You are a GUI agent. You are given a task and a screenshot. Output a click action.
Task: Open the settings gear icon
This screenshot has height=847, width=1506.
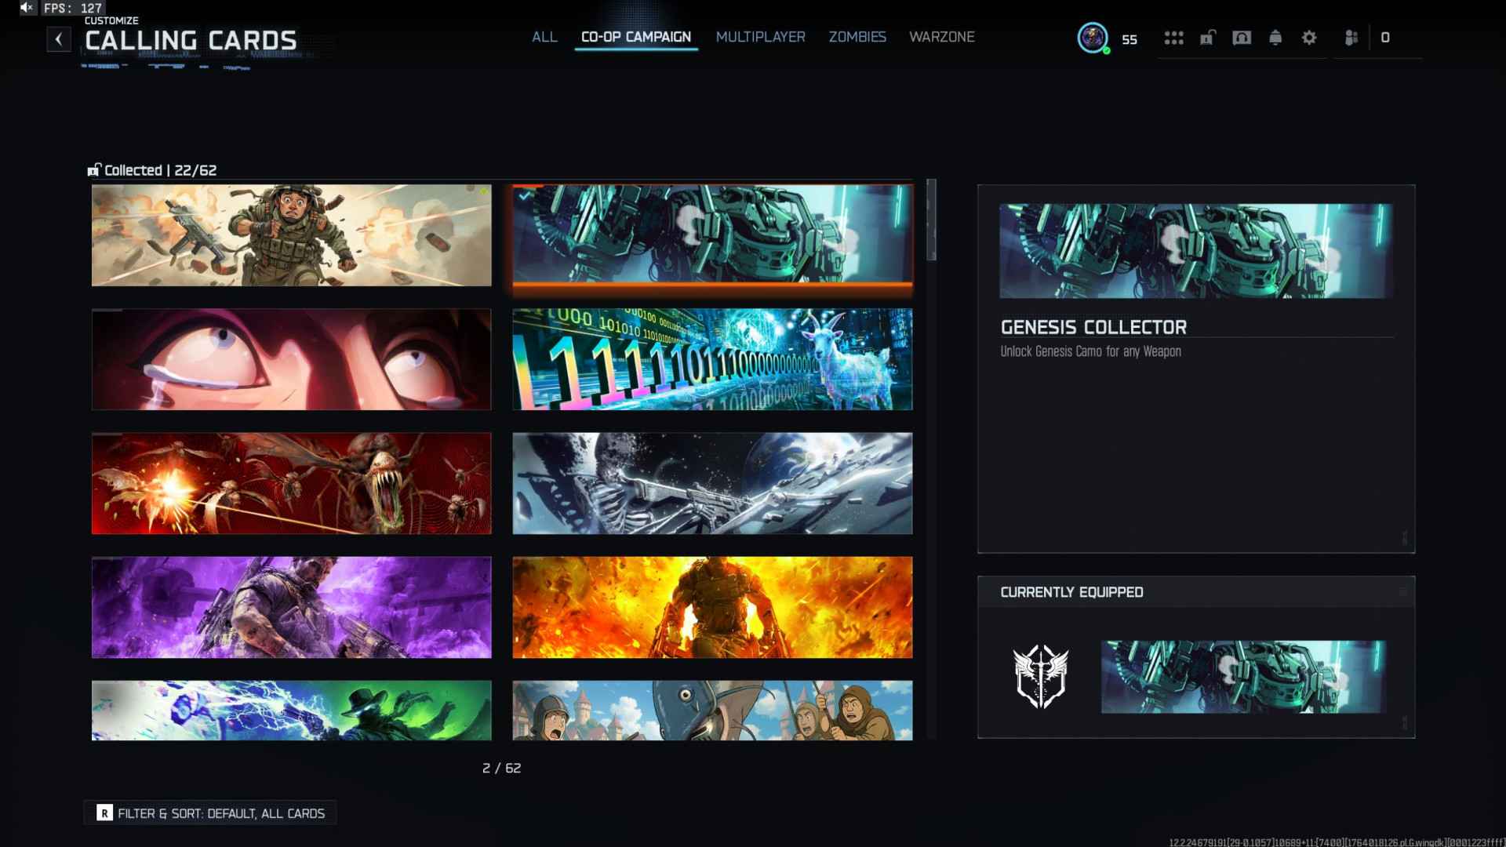(1309, 38)
